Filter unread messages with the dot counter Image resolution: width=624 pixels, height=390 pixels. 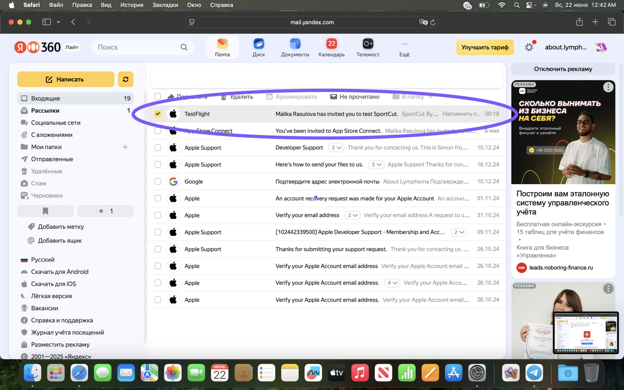click(x=105, y=211)
